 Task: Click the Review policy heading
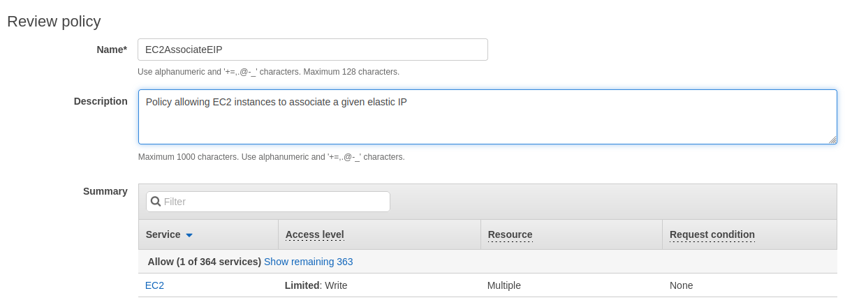[54, 22]
